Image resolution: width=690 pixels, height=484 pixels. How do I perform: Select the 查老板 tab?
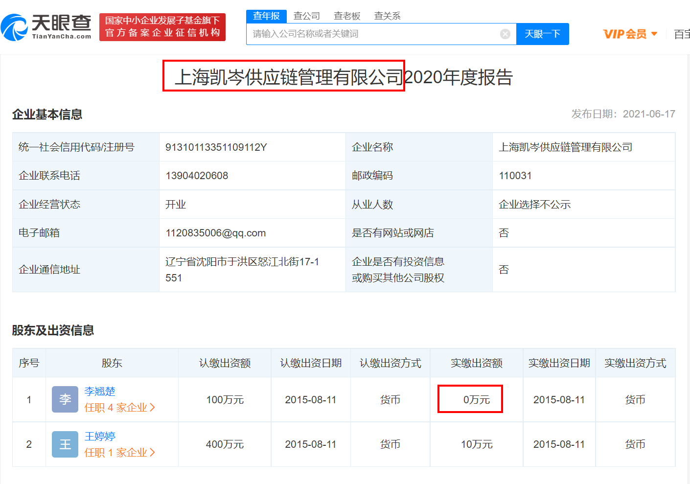coord(347,16)
